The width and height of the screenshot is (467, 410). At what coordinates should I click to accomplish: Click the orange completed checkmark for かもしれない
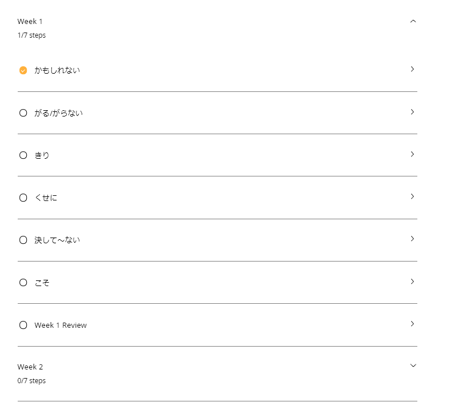(23, 70)
